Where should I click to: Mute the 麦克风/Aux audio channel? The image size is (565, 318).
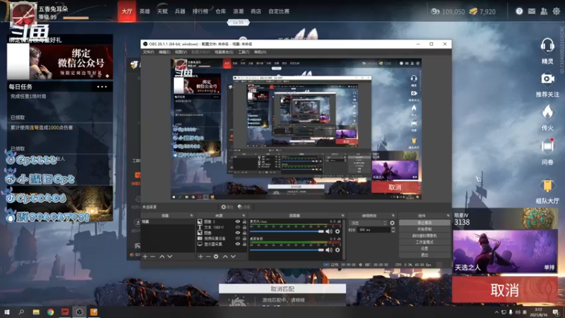click(x=329, y=232)
